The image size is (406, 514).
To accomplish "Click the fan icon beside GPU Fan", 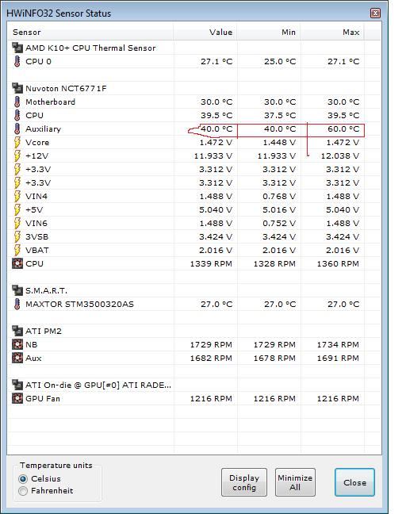I will pos(17,399).
